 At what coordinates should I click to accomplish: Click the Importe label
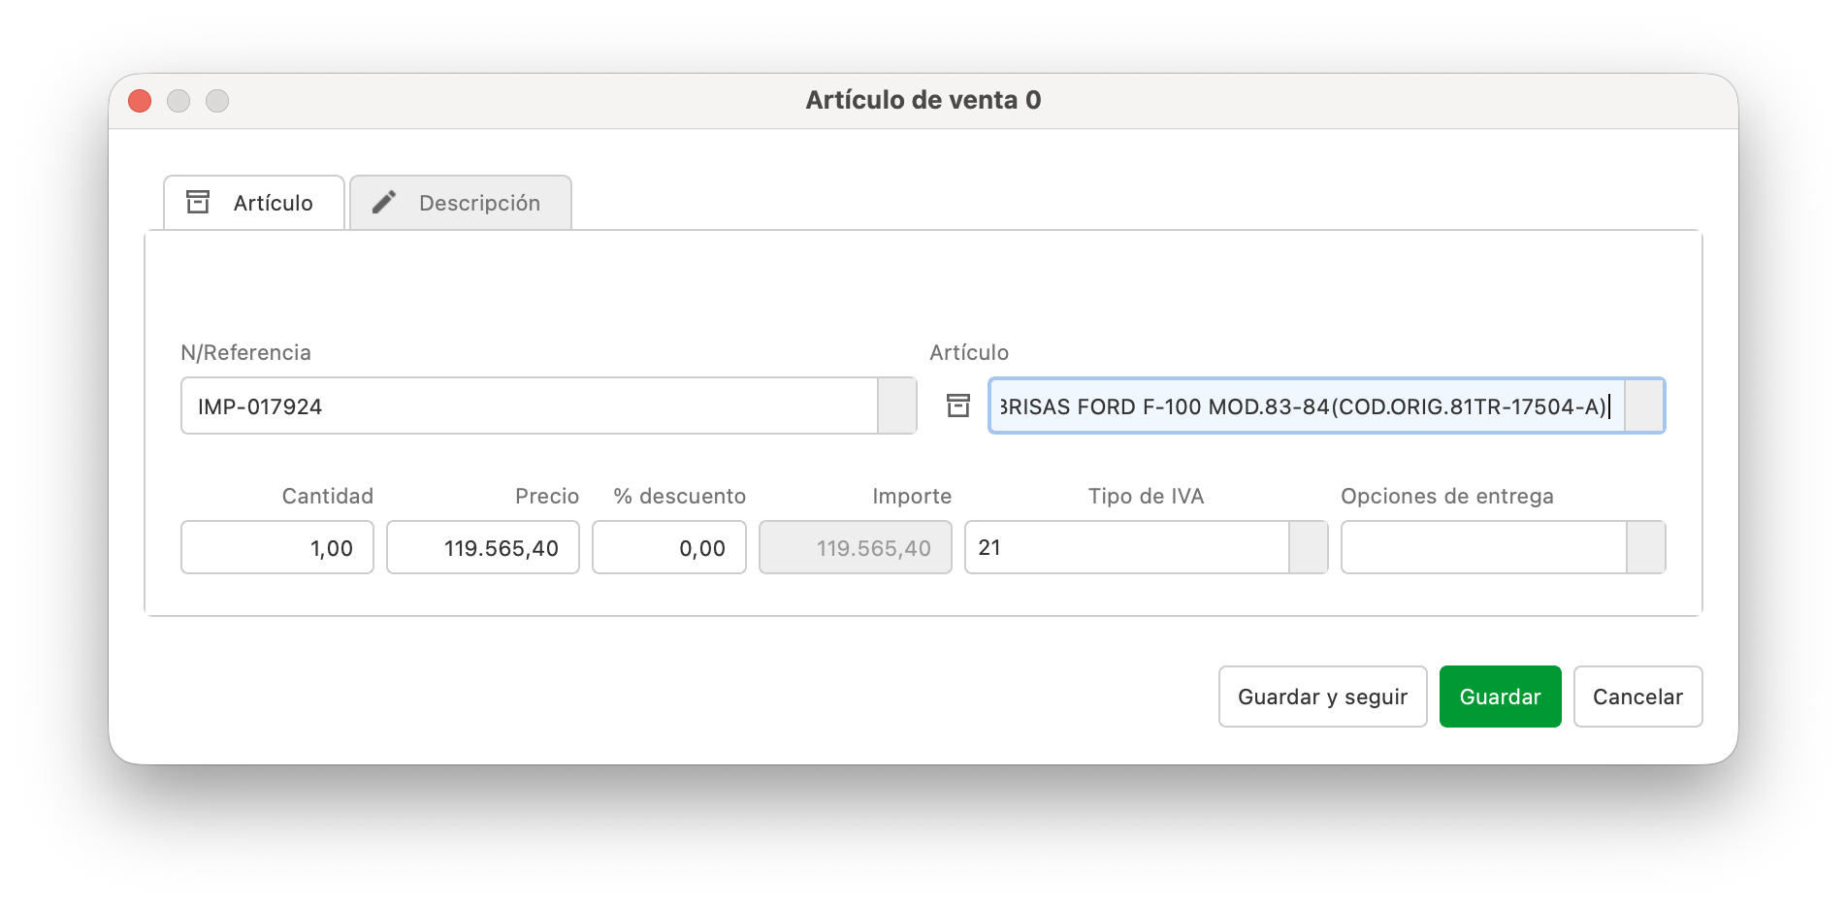[912, 496]
